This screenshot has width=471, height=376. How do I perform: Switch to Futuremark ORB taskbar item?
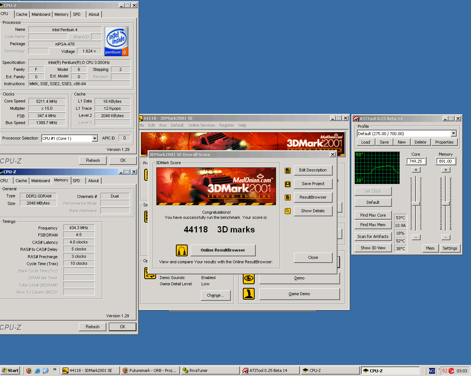[x=150, y=370]
